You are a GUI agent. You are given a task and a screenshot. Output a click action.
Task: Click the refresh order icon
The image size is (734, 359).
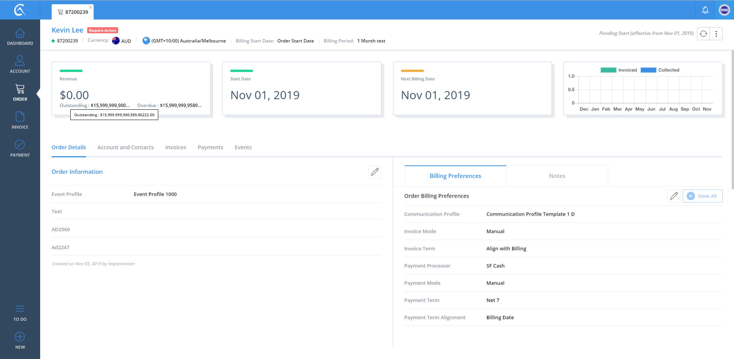point(703,34)
